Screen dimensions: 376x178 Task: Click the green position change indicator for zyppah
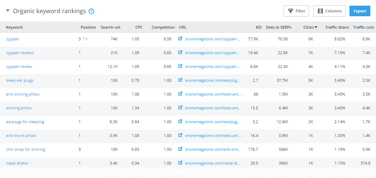point(85,39)
